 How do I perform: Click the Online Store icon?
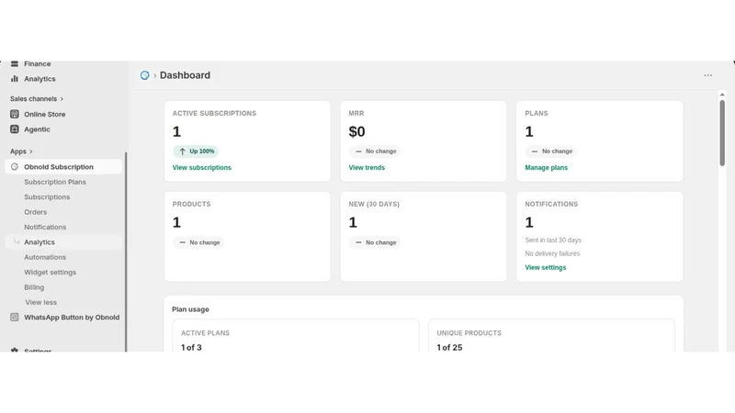[15, 114]
